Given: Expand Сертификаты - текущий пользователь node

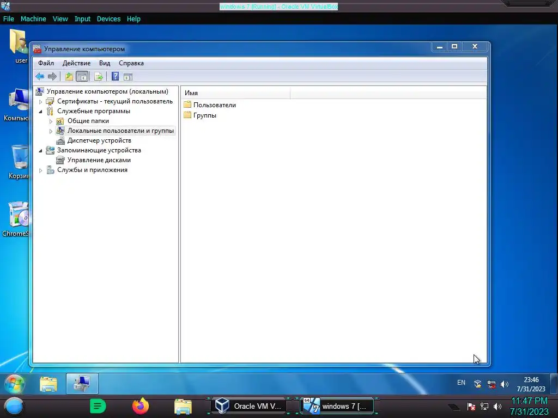Looking at the screenshot, I should coord(40,102).
